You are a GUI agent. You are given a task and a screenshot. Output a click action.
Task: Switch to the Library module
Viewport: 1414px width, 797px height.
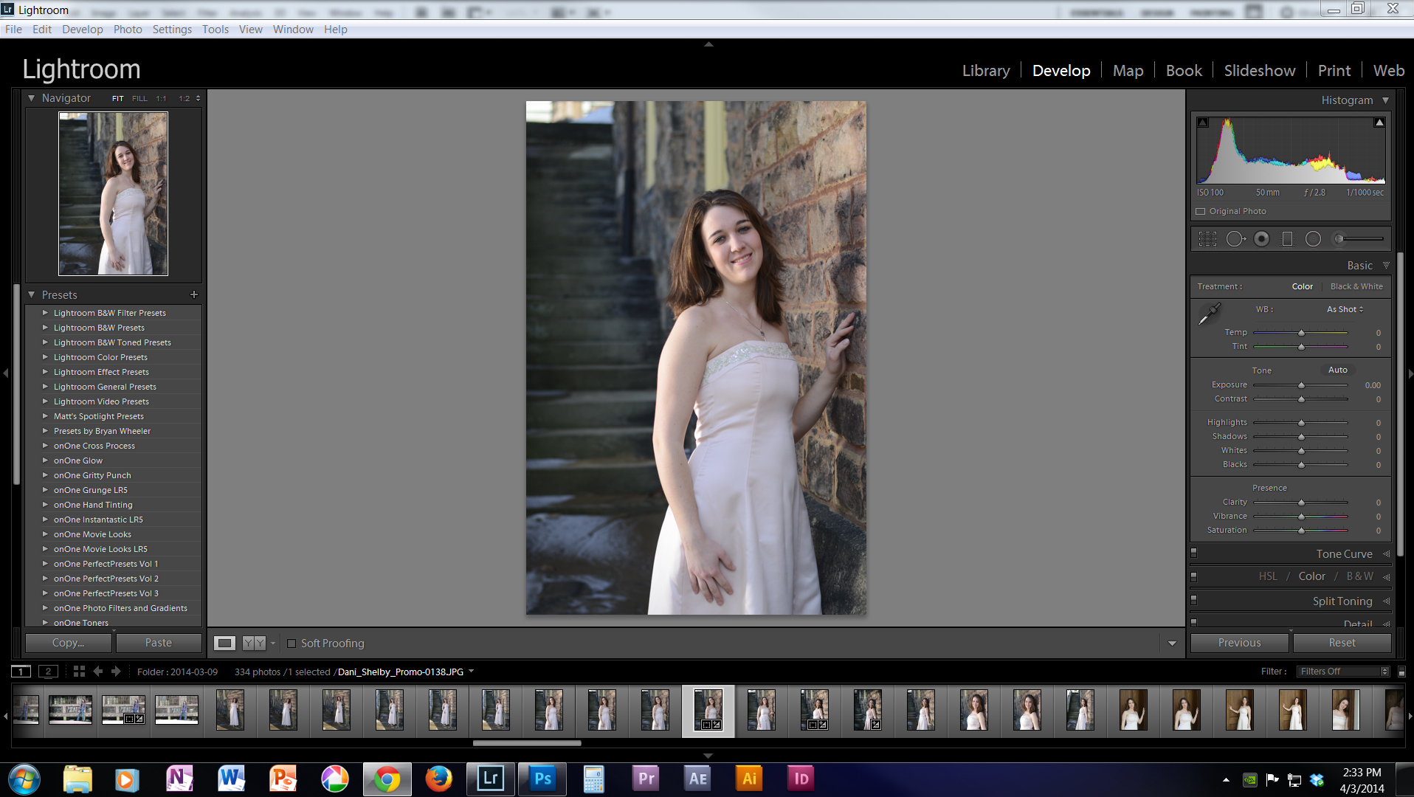tap(986, 71)
